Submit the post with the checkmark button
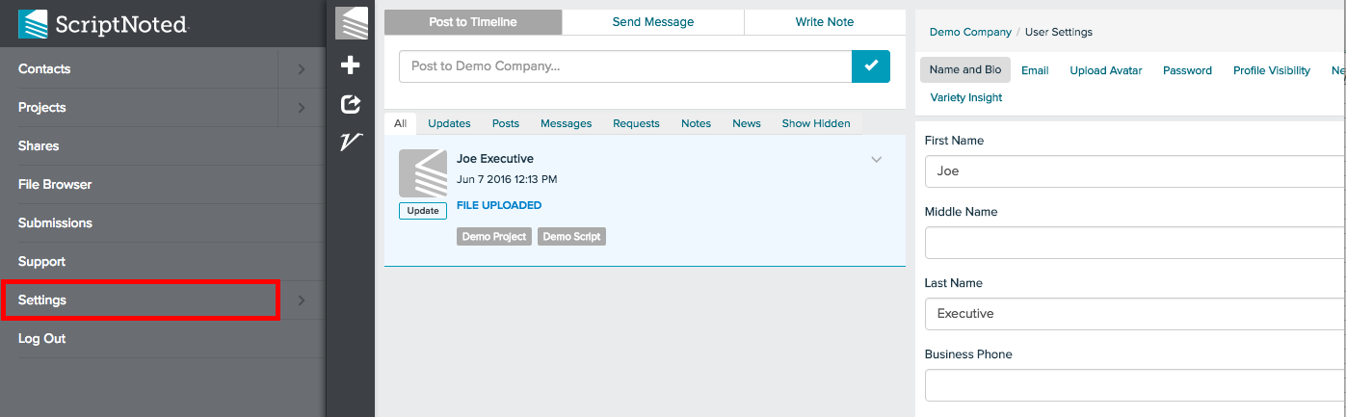Screen dimensions: 1346x417 (871, 65)
